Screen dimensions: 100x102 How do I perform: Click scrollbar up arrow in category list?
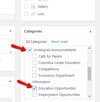[89, 48]
